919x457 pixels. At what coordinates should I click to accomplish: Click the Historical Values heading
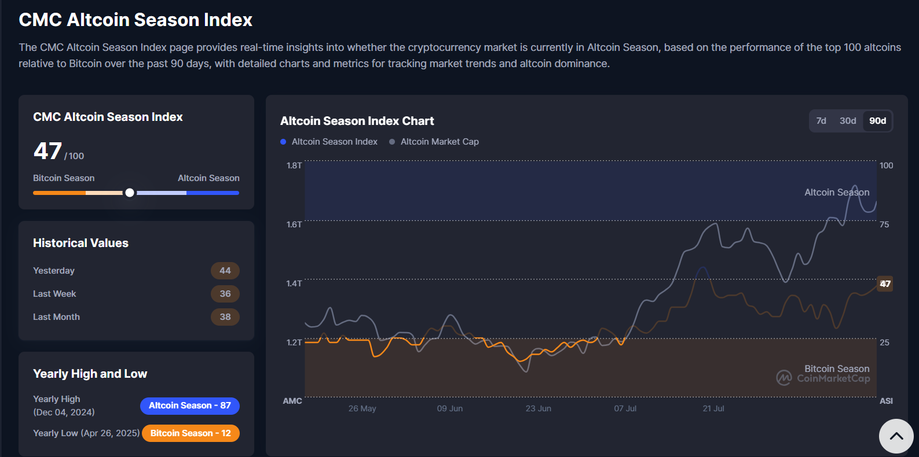coord(81,243)
